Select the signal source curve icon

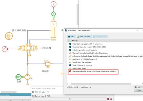pos(5,49)
